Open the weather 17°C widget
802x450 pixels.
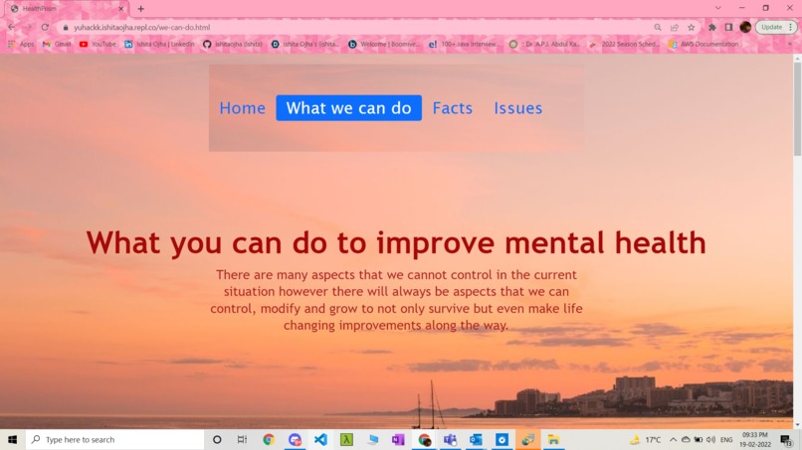646,439
